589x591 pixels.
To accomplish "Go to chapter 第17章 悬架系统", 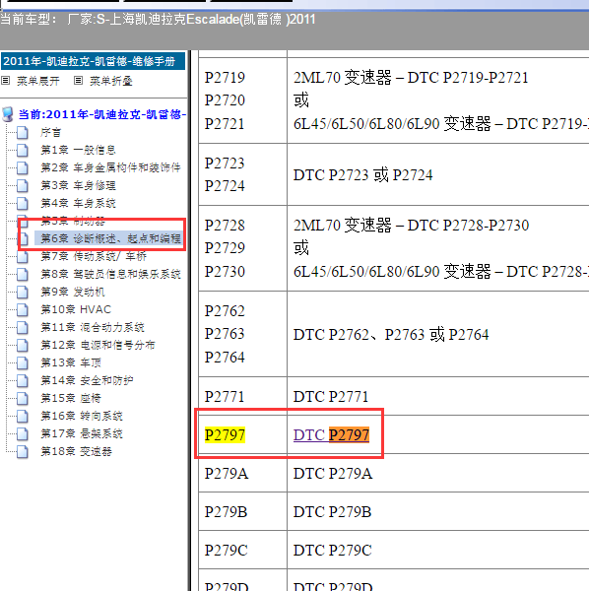I will [x=82, y=433].
